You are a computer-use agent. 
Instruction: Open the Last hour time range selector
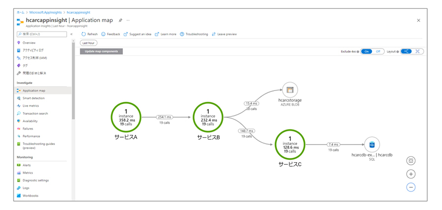click(88, 43)
